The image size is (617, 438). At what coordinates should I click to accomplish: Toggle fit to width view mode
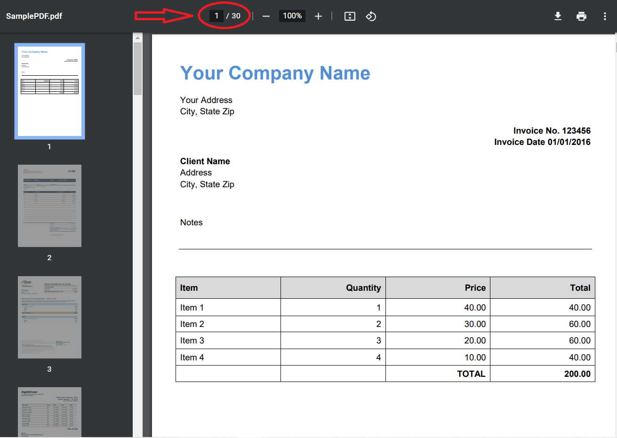349,16
